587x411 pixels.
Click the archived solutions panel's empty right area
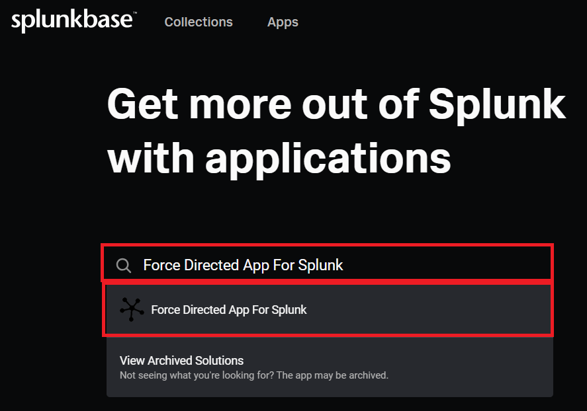coord(476,367)
